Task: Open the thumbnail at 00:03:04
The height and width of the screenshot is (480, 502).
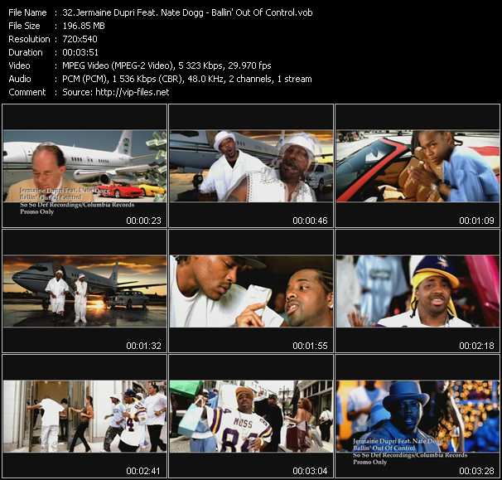Action: (251, 416)
